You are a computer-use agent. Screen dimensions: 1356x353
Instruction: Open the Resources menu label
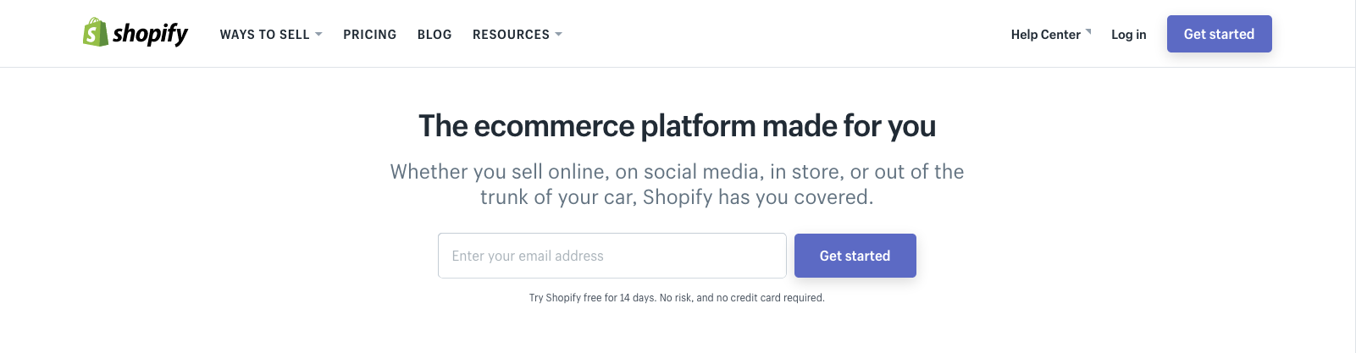tap(511, 35)
